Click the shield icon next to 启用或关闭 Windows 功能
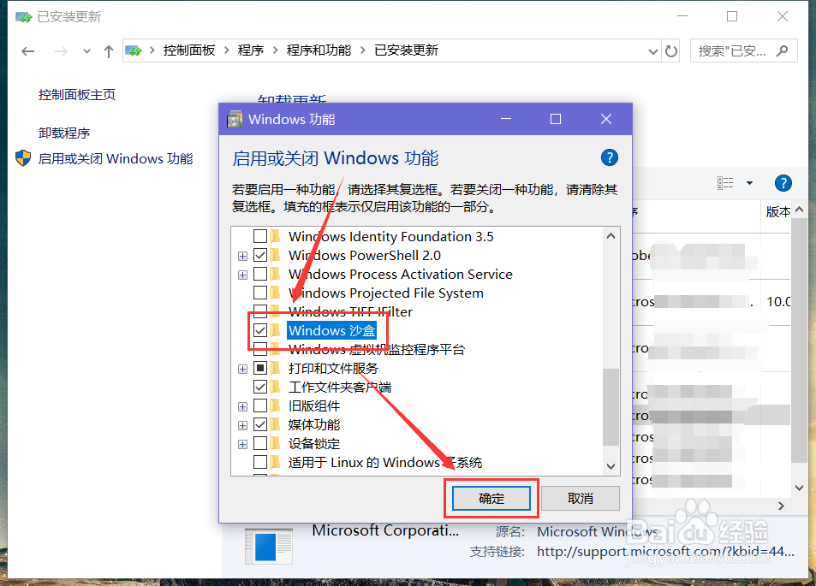816x586 pixels. [x=22, y=158]
